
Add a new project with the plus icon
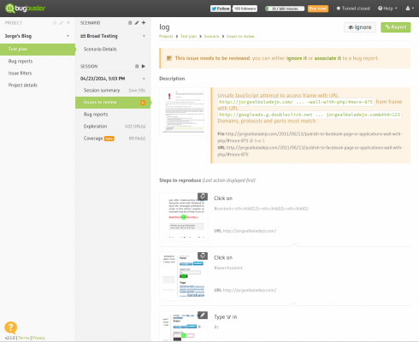(x=68, y=23)
